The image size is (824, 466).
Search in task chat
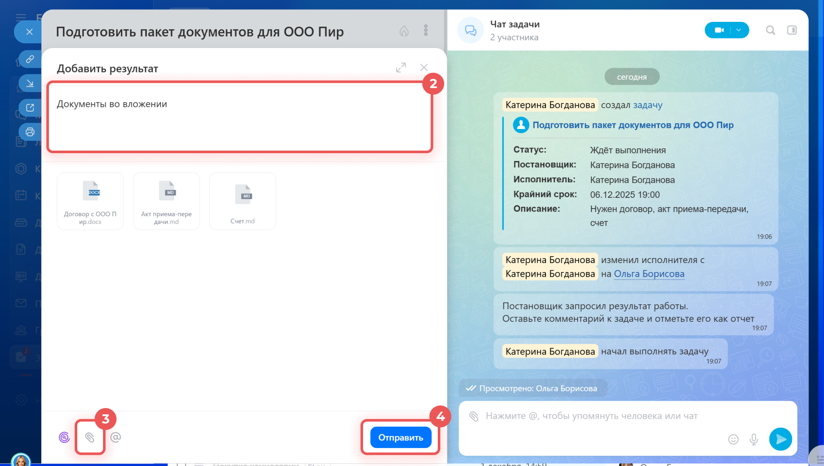[770, 30]
